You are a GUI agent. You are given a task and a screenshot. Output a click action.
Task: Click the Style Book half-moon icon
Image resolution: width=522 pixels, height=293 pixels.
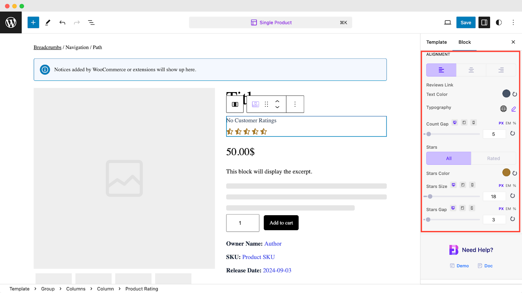pyautogui.click(x=499, y=22)
